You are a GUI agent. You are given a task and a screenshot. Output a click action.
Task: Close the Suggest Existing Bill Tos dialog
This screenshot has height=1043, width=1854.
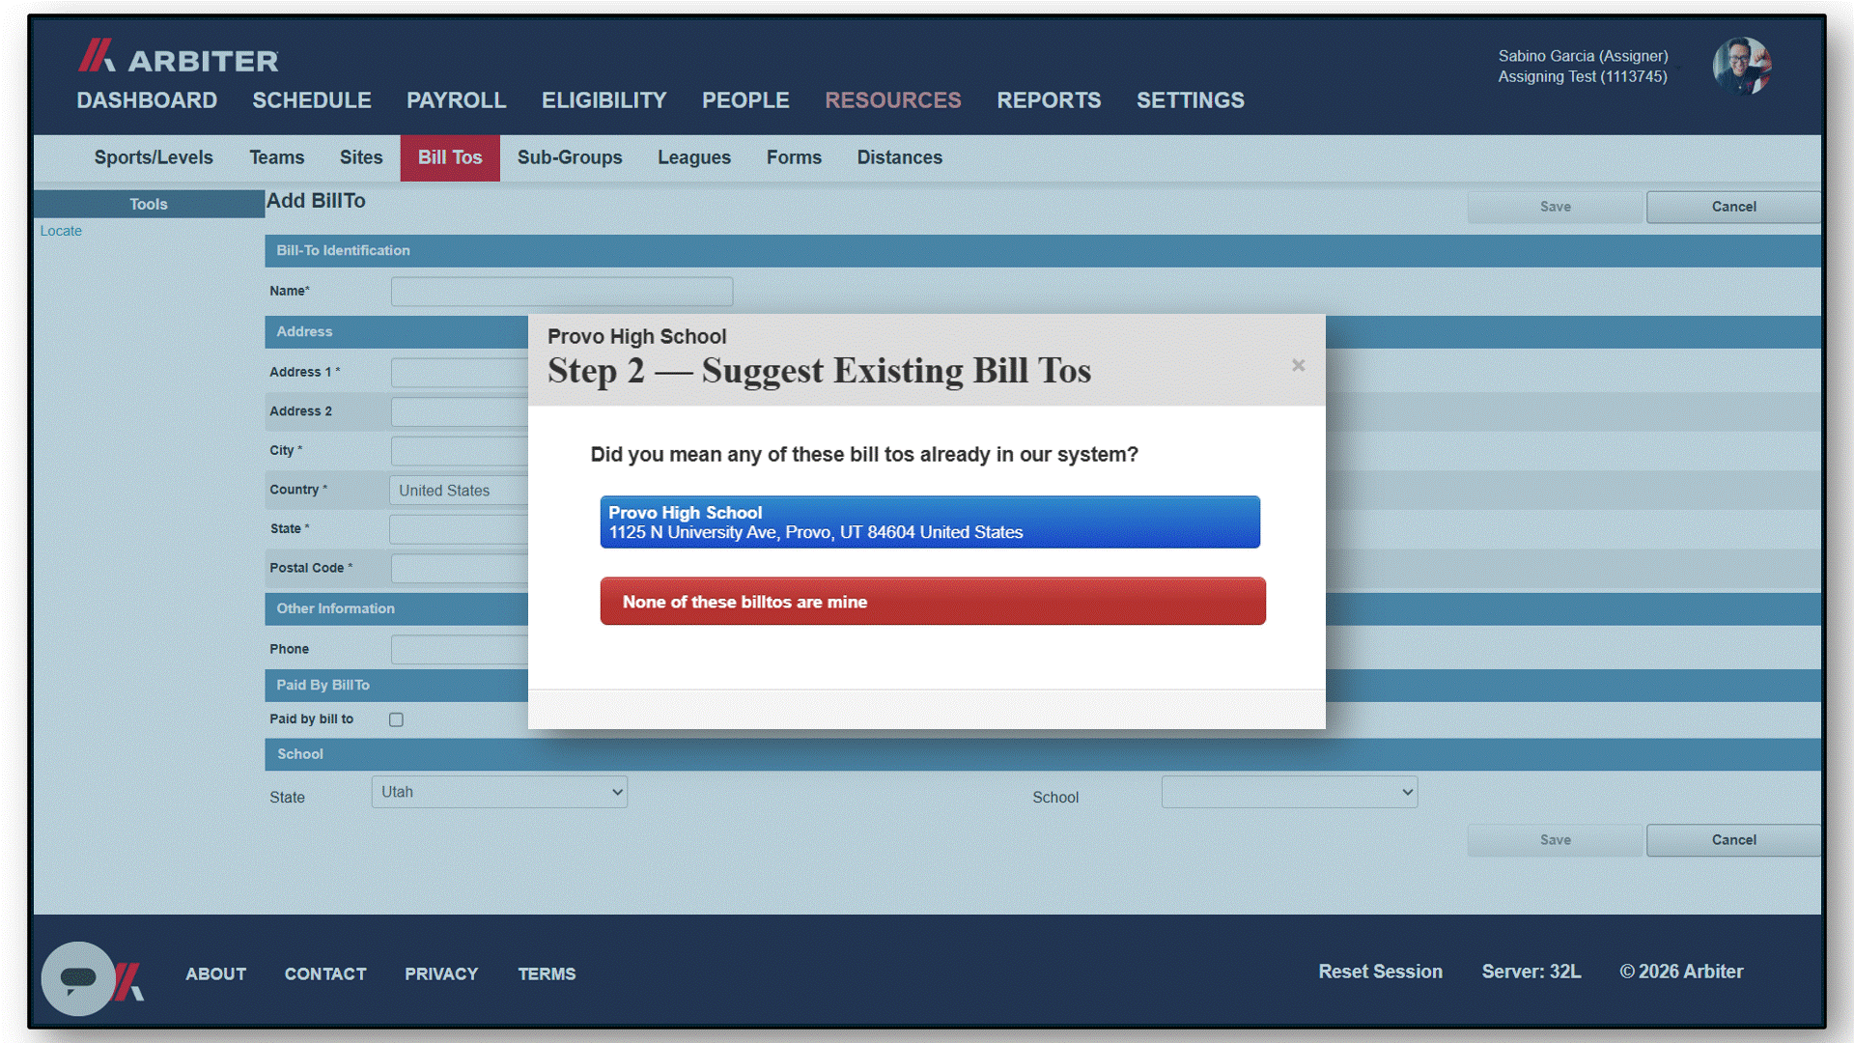[x=1298, y=365]
